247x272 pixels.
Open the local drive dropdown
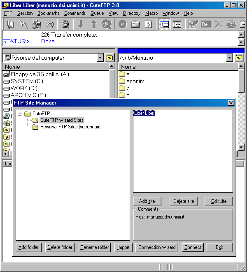click(100, 58)
